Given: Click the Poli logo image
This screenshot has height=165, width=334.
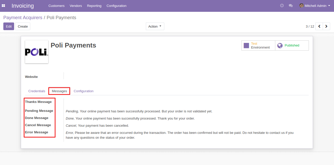Looking at the screenshot, I should pos(37,52).
